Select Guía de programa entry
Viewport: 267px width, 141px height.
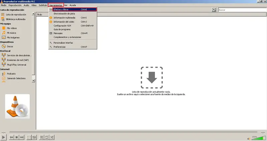(x=73, y=29)
